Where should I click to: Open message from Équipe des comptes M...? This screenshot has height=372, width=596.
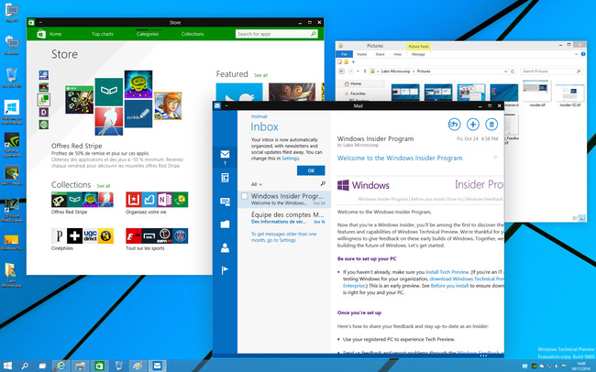point(284,218)
